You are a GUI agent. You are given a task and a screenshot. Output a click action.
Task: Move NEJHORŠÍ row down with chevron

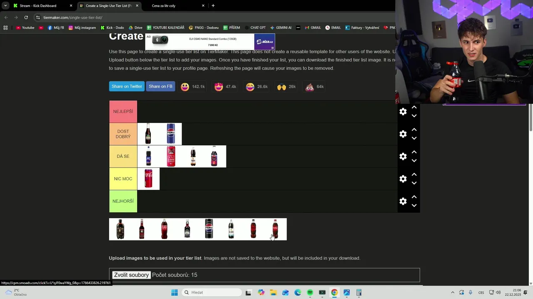click(414, 206)
